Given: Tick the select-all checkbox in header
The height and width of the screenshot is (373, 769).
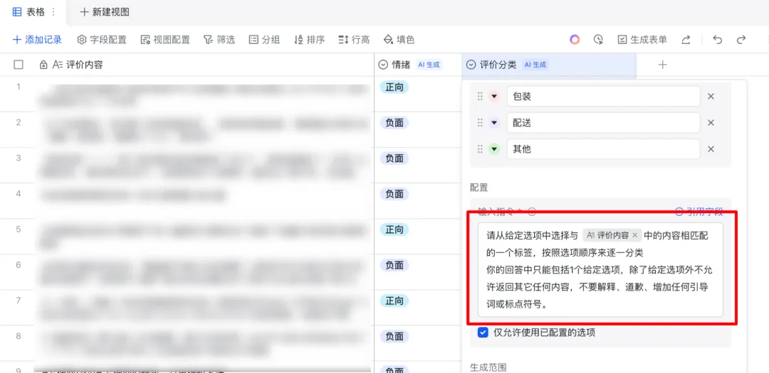Looking at the screenshot, I should pyautogui.click(x=19, y=65).
